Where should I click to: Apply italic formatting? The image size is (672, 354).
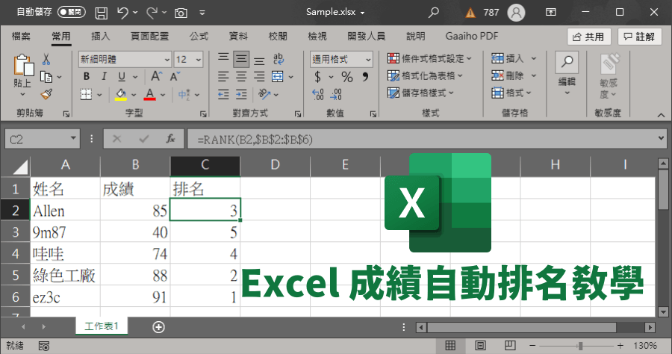(x=104, y=76)
